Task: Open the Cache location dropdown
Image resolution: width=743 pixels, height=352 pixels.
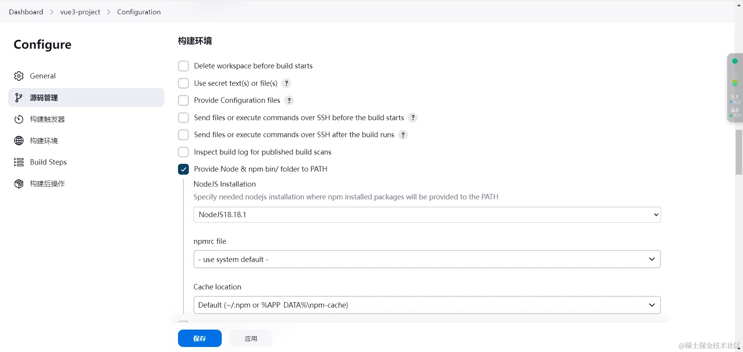Action: pyautogui.click(x=427, y=305)
